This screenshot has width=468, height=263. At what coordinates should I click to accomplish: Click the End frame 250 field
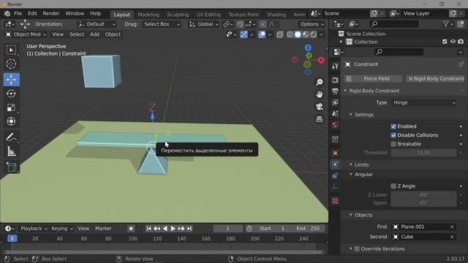[309, 229]
